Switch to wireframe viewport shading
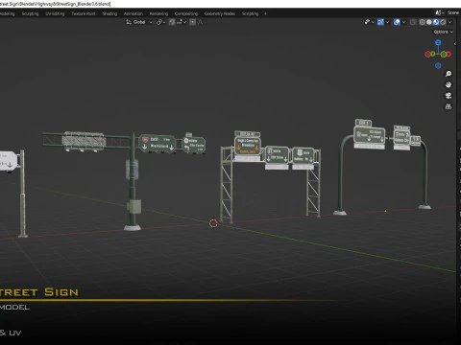The image size is (461, 345). (423, 22)
